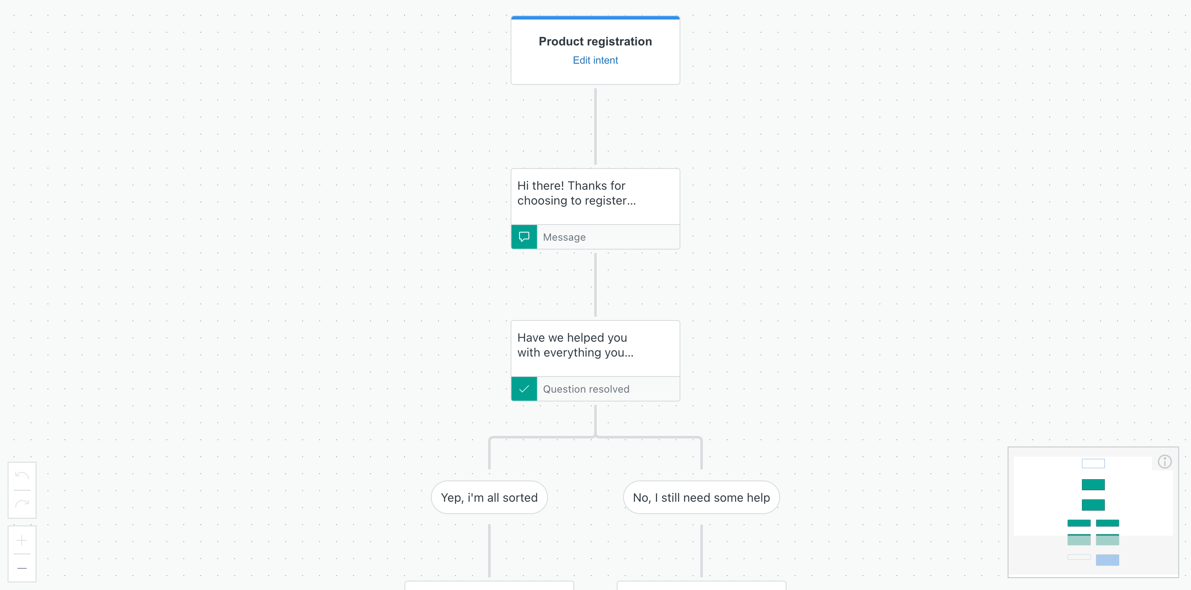1191x590 pixels.
Task: Zoom in using the plus icon
Action: [x=22, y=540]
